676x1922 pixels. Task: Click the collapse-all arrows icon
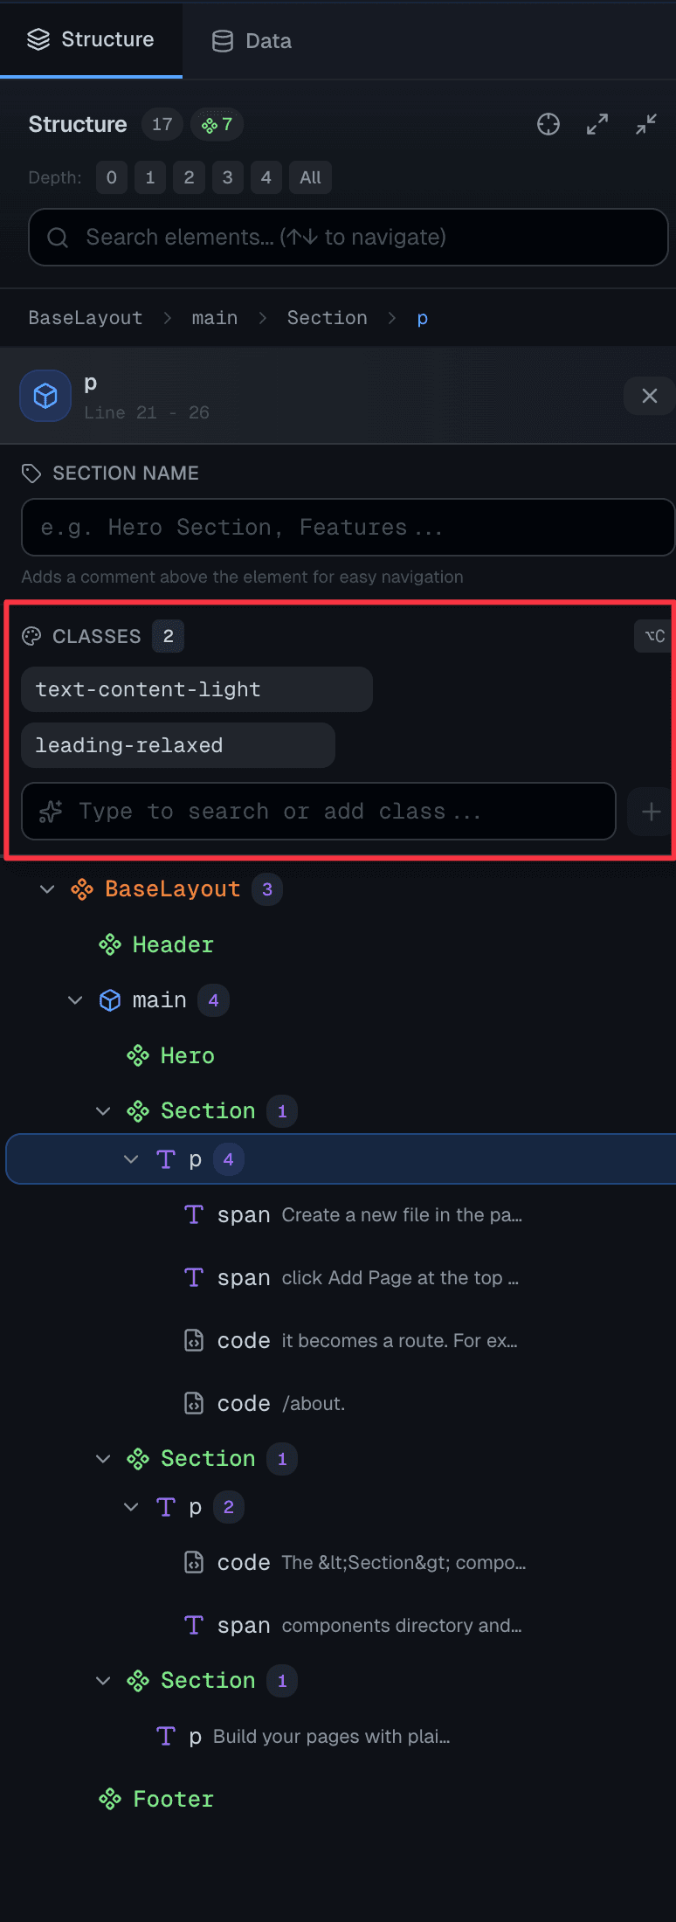[645, 124]
